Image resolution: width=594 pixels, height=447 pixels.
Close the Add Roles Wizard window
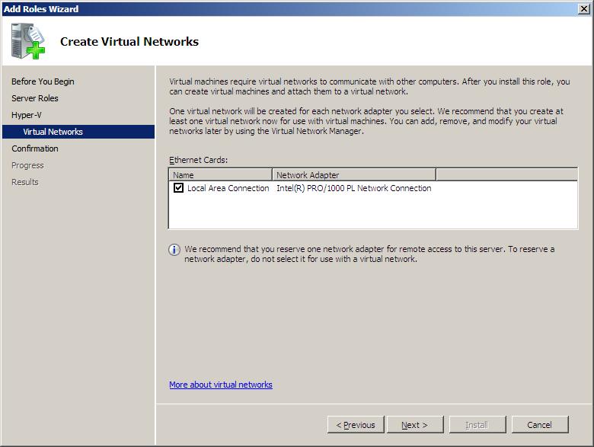584,8
